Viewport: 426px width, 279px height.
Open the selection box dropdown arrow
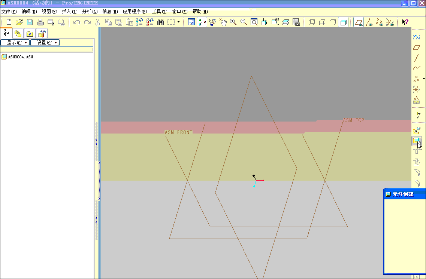click(x=178, y=22)
